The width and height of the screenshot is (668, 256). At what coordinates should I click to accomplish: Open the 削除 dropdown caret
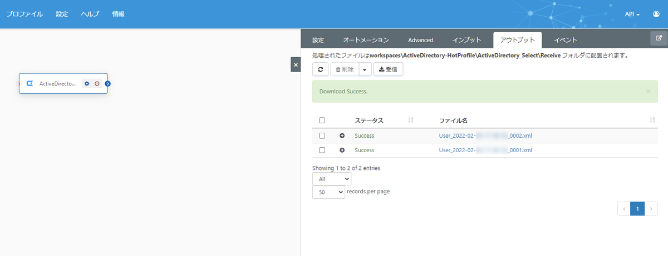tap(365, 69)
